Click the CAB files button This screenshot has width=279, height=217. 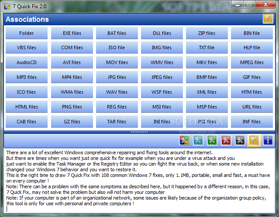27,122
